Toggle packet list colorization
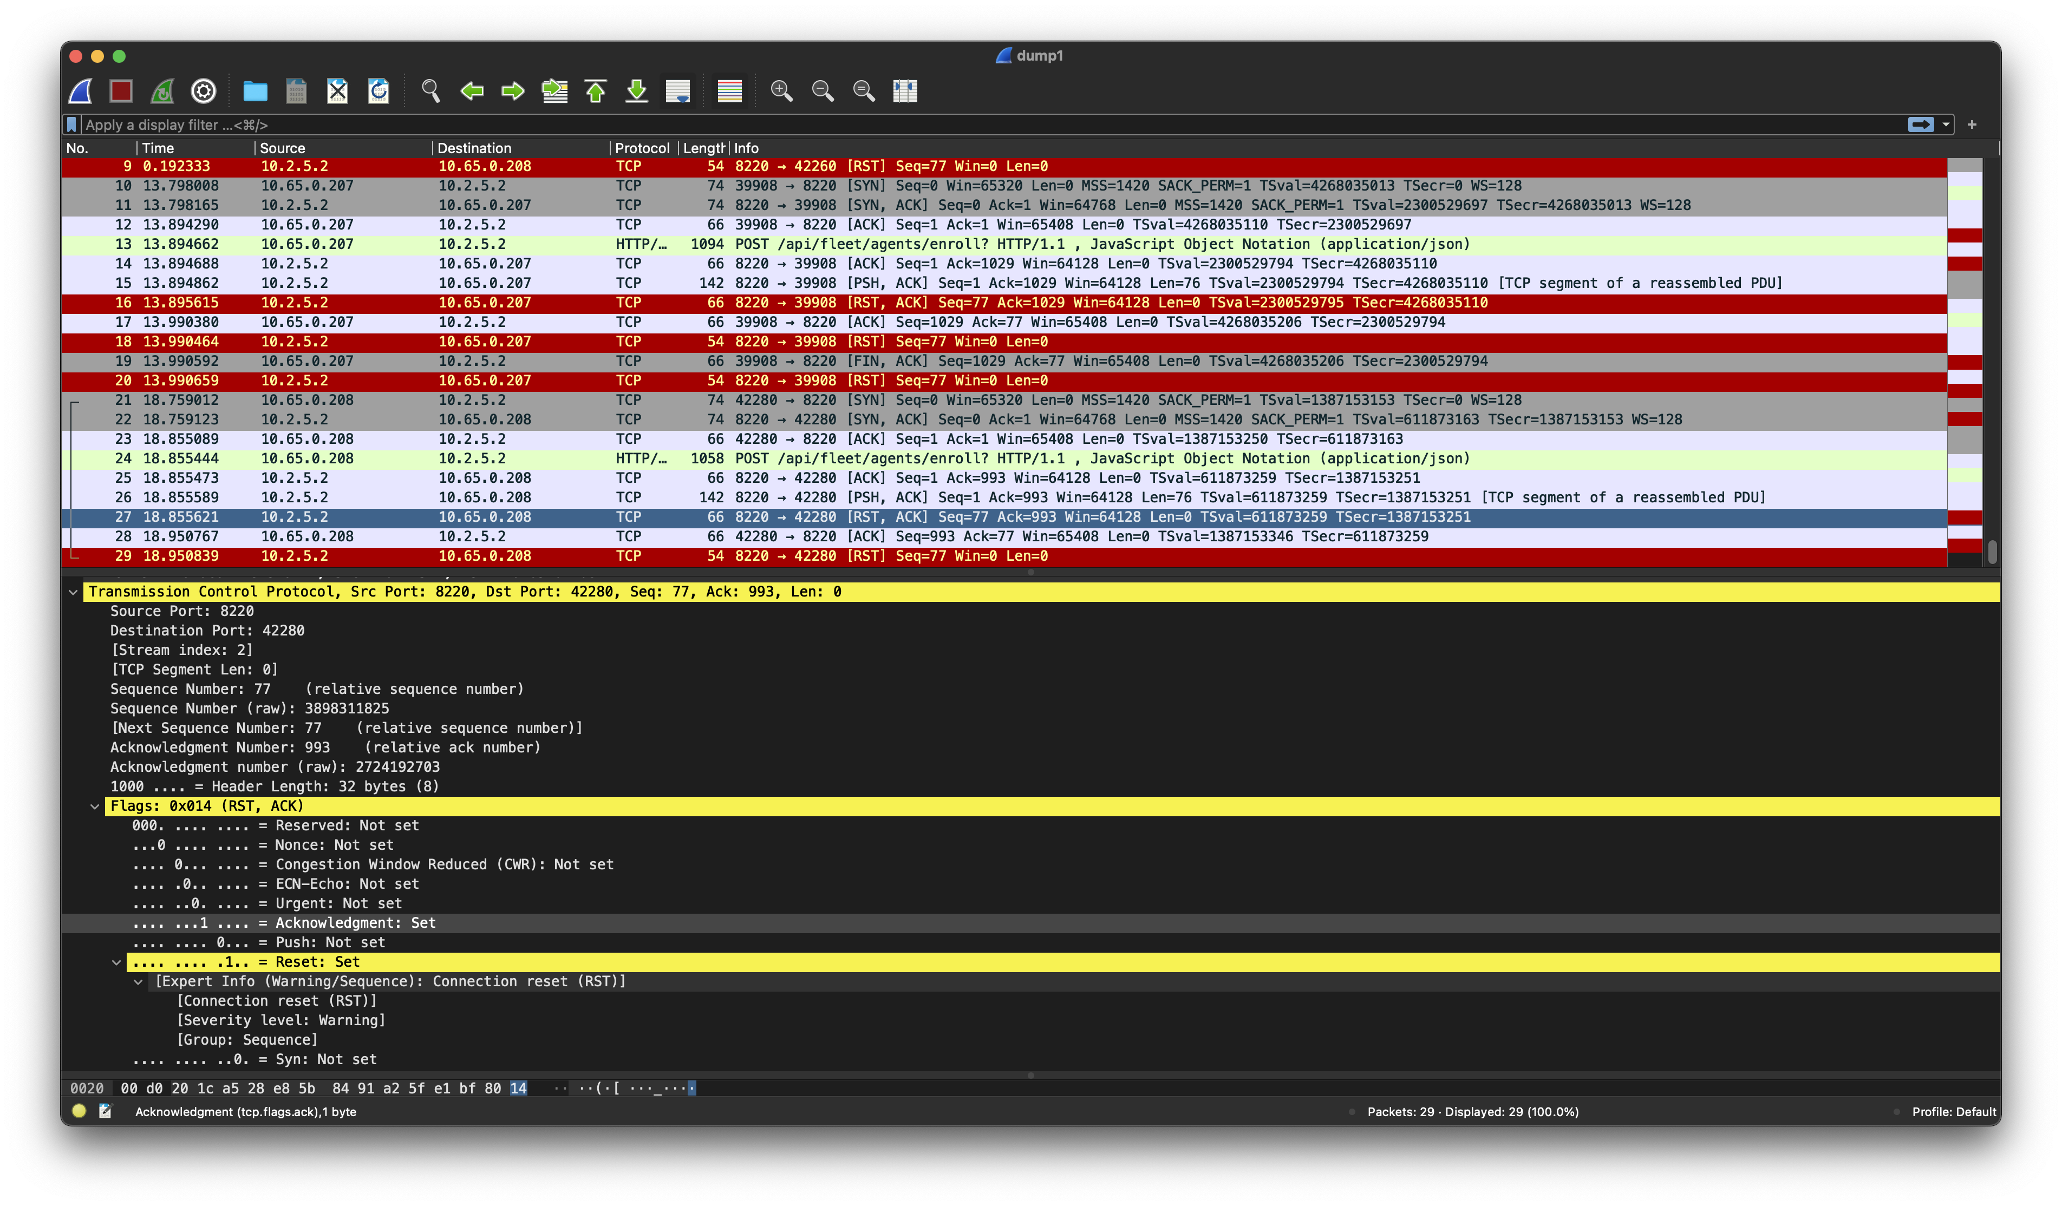The image size is (2062, 1206). [x=729, y=91]
